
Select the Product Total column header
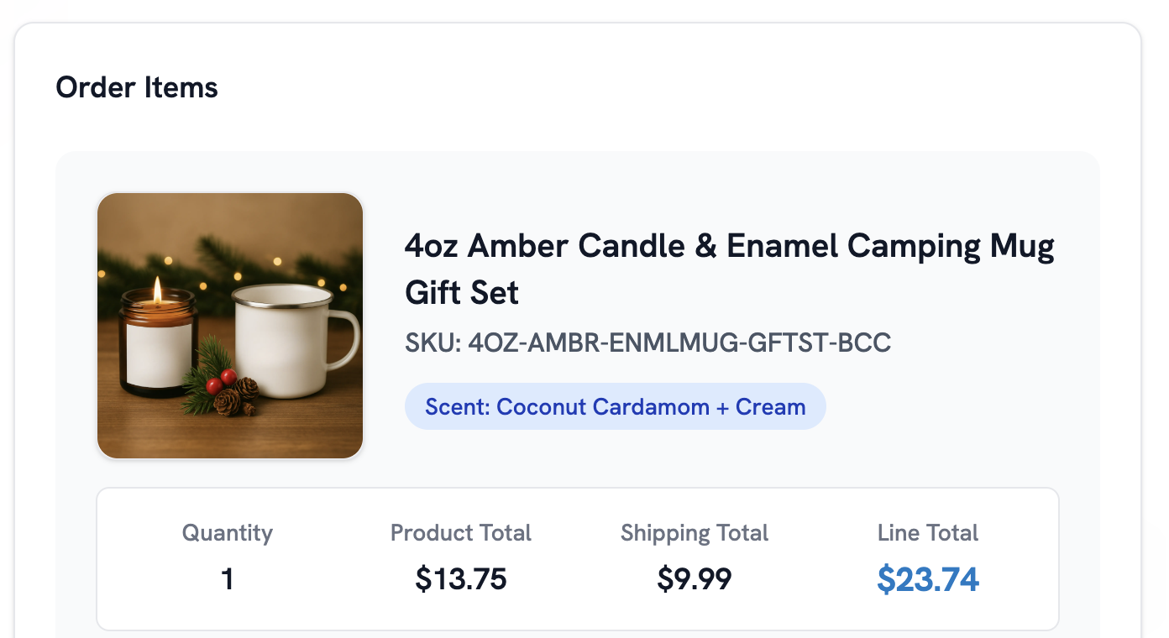460,532
